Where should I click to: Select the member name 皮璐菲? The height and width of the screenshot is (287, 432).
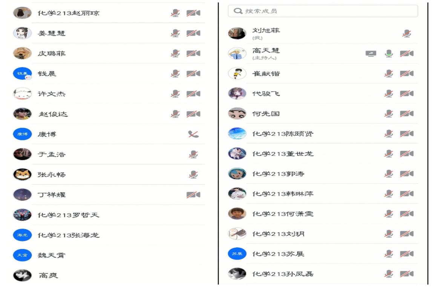52,53
